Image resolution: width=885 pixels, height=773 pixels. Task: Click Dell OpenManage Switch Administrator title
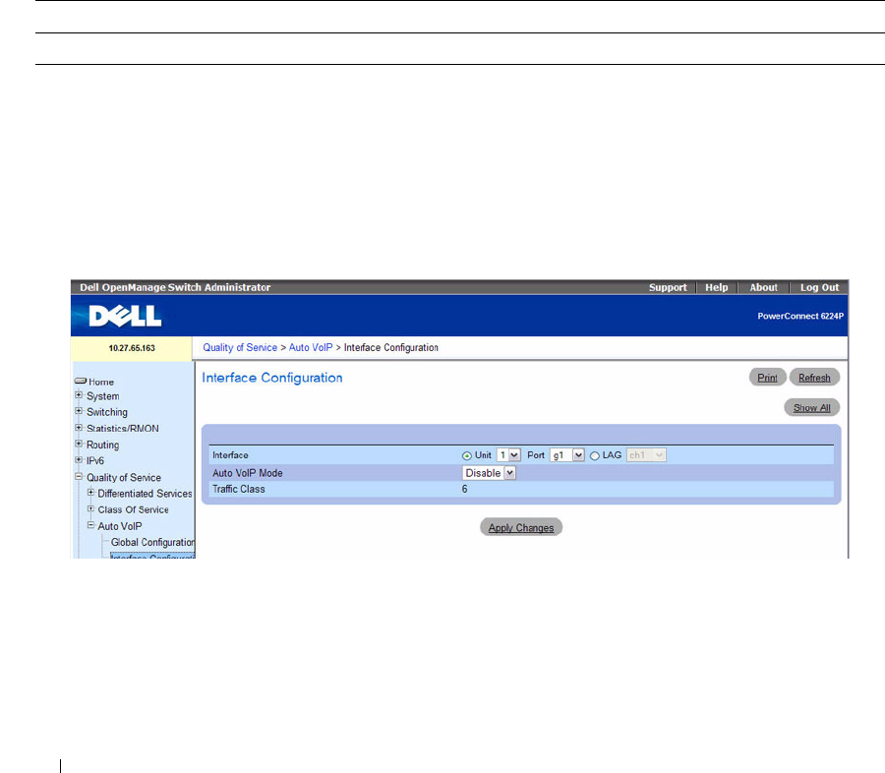[x=175, y=287]
